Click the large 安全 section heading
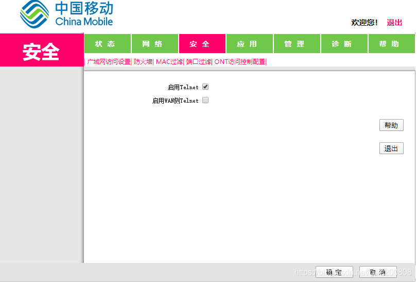The height and width of the screenshot is (282, 417). [x=41, y=52]
